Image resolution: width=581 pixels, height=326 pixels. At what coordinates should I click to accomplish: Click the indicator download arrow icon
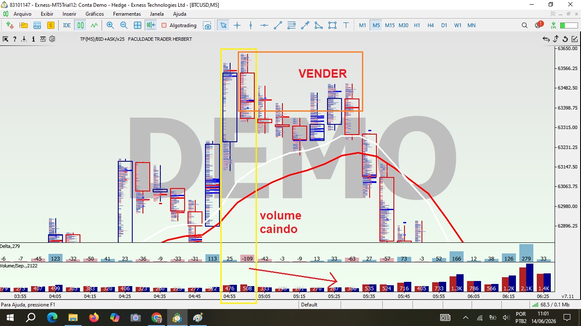tap(24, 39)
